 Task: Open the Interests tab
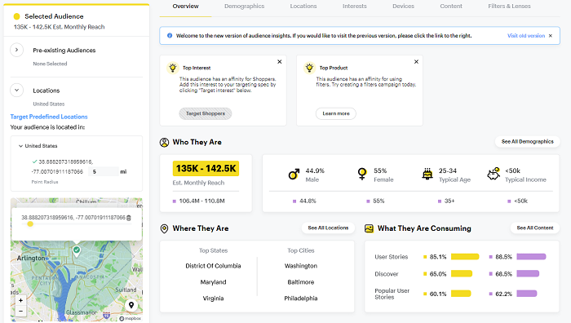pos(354,7)
